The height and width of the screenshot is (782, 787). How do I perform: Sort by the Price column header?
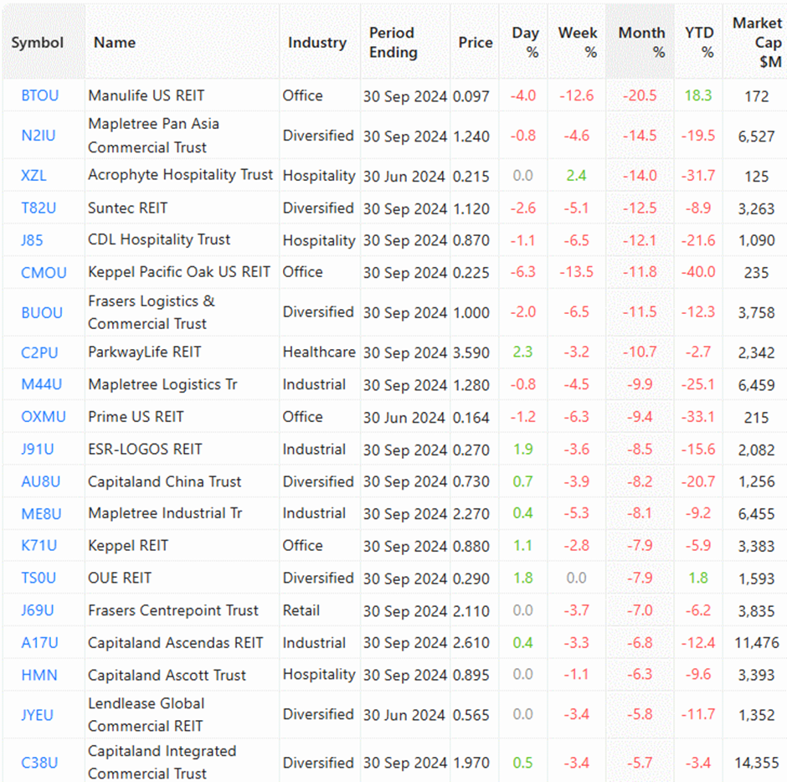(476, 43)
